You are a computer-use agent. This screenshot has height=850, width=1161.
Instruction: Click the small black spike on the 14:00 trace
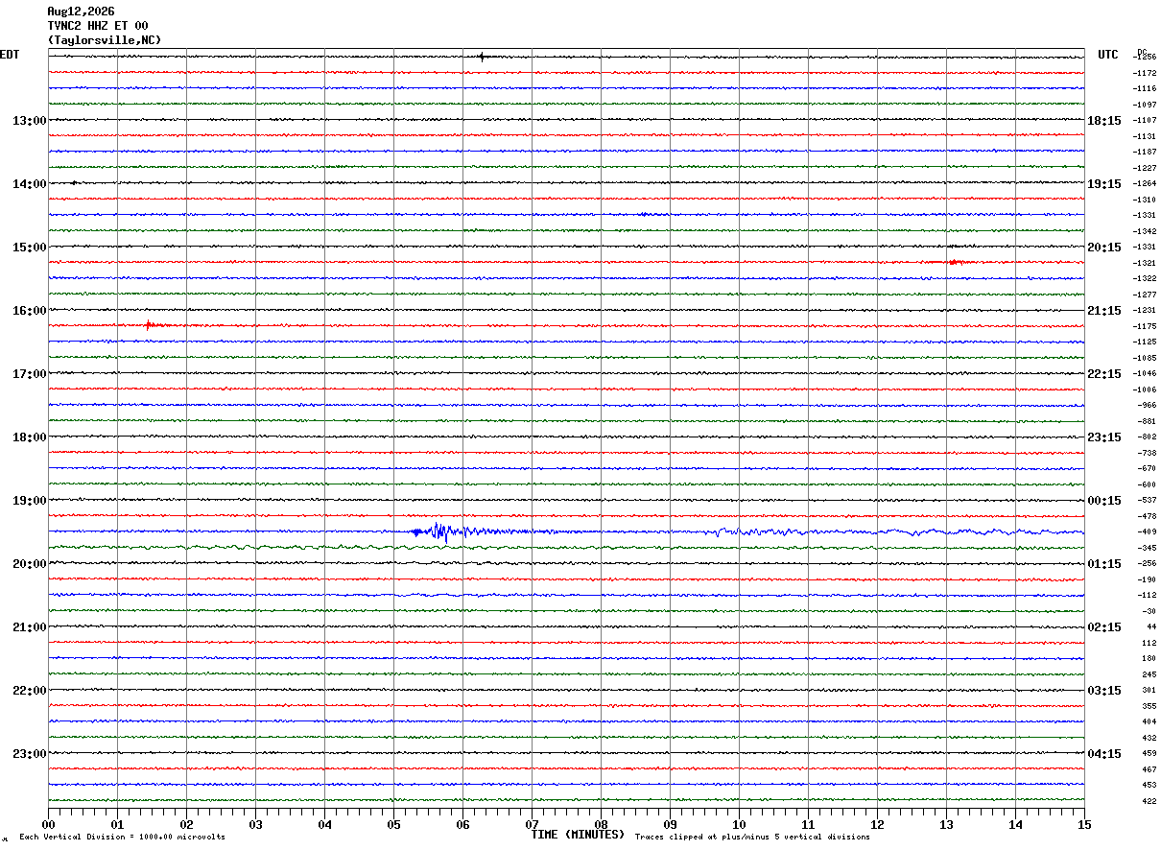[x=74, y=182]
